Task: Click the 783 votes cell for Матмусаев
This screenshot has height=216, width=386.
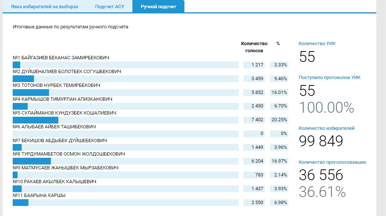Action: [x=257, y=175]
